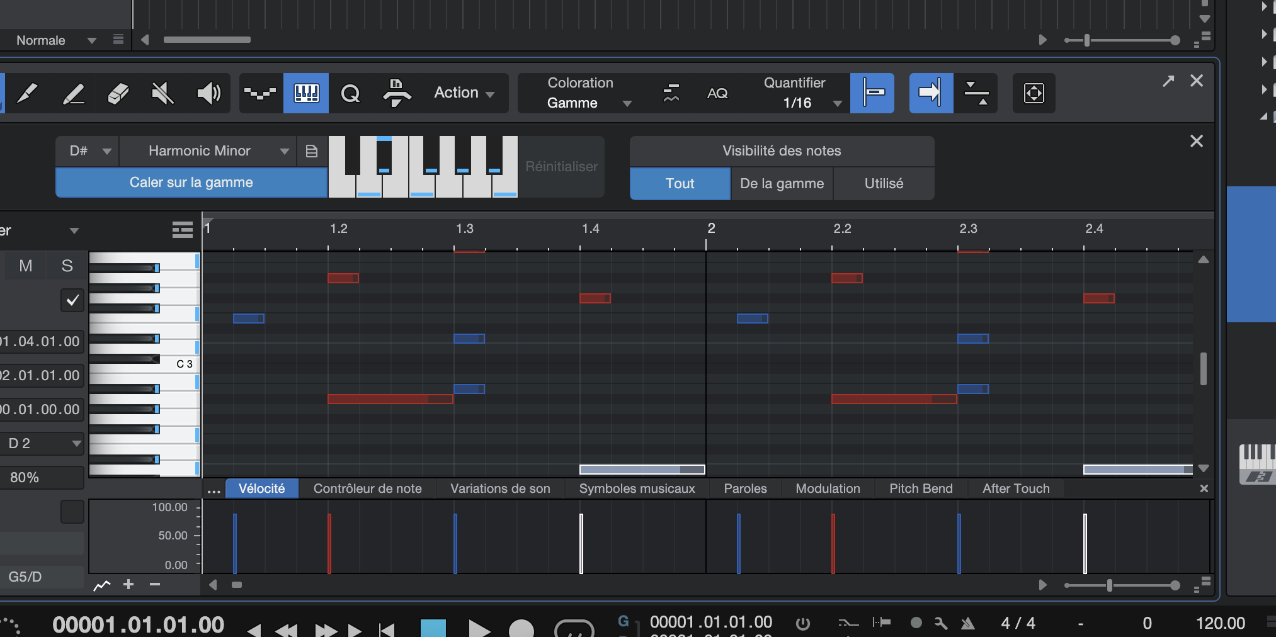
Task: Click the horizontal zoom slider under velocity lane
Action: coord(1110,585)
